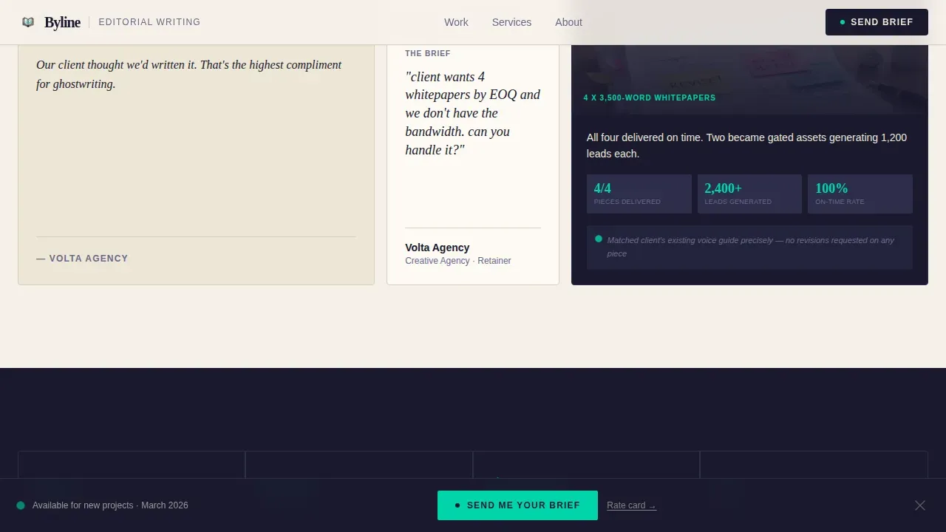The height and width of the screenshot is (532, 946).
Task: Click the '— VOLTA AGENCY' attribution
Action: (x=82, y=259)
